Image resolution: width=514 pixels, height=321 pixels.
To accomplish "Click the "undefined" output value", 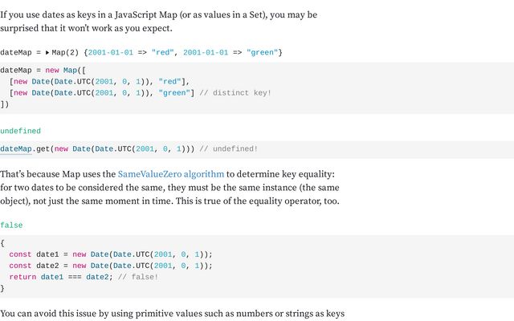I will click(20, 131).
